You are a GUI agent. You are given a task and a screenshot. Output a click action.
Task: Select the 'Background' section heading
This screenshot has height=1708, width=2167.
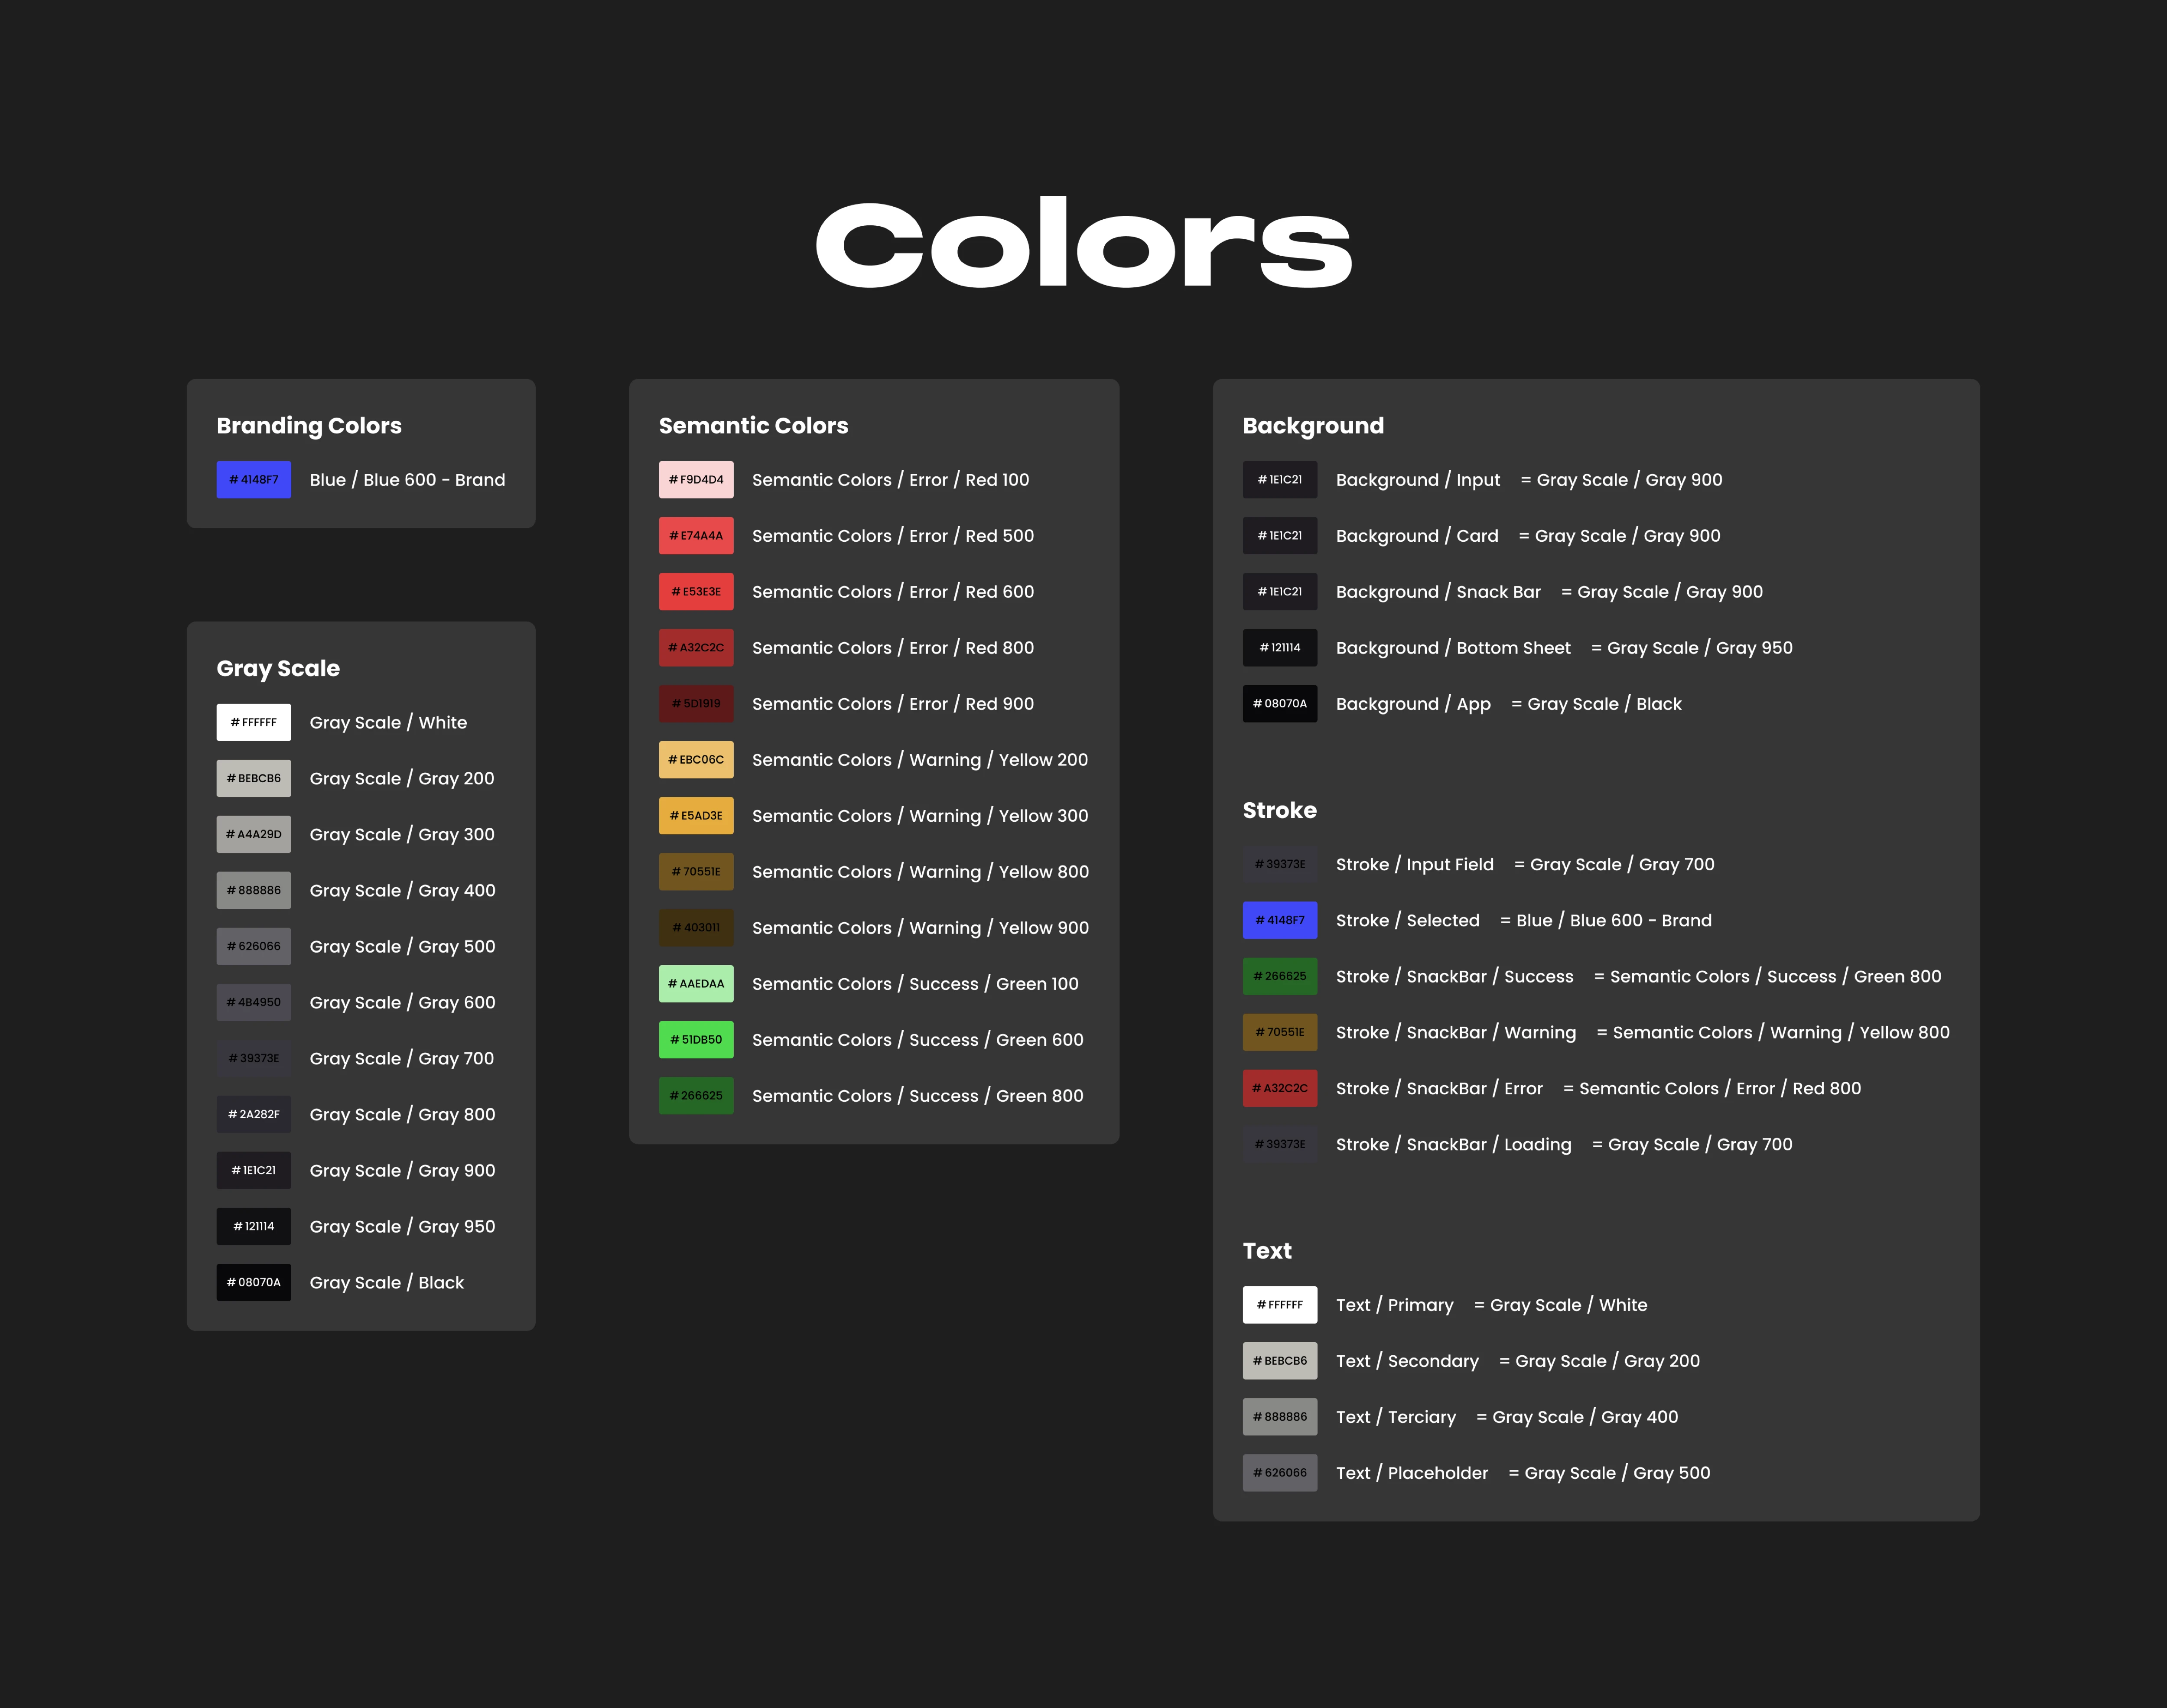click(1313, 426)
